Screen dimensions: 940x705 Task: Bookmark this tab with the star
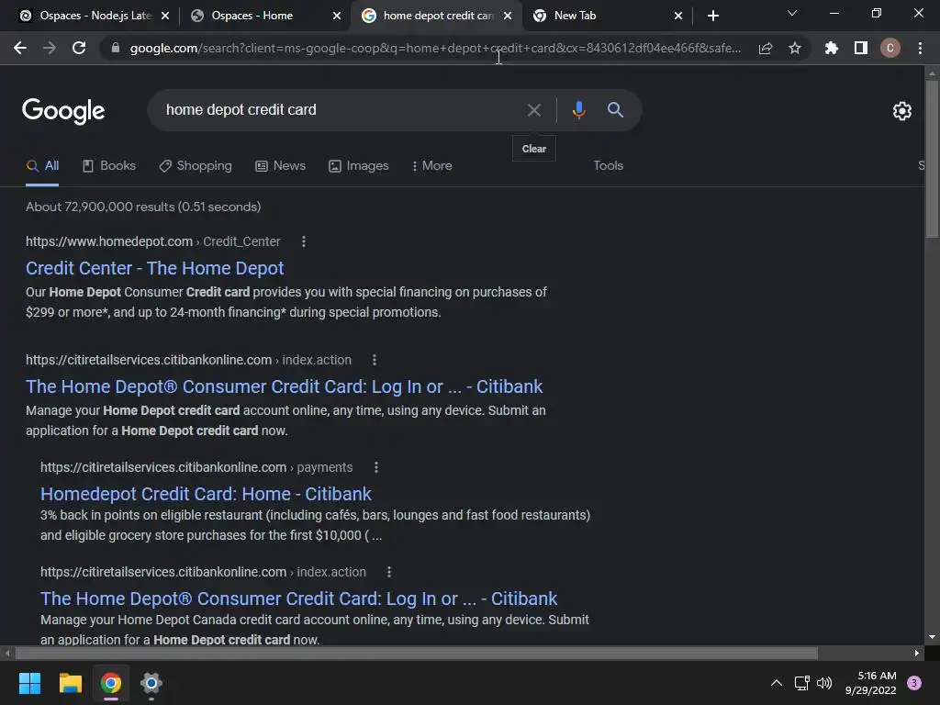tap(795, 48)
